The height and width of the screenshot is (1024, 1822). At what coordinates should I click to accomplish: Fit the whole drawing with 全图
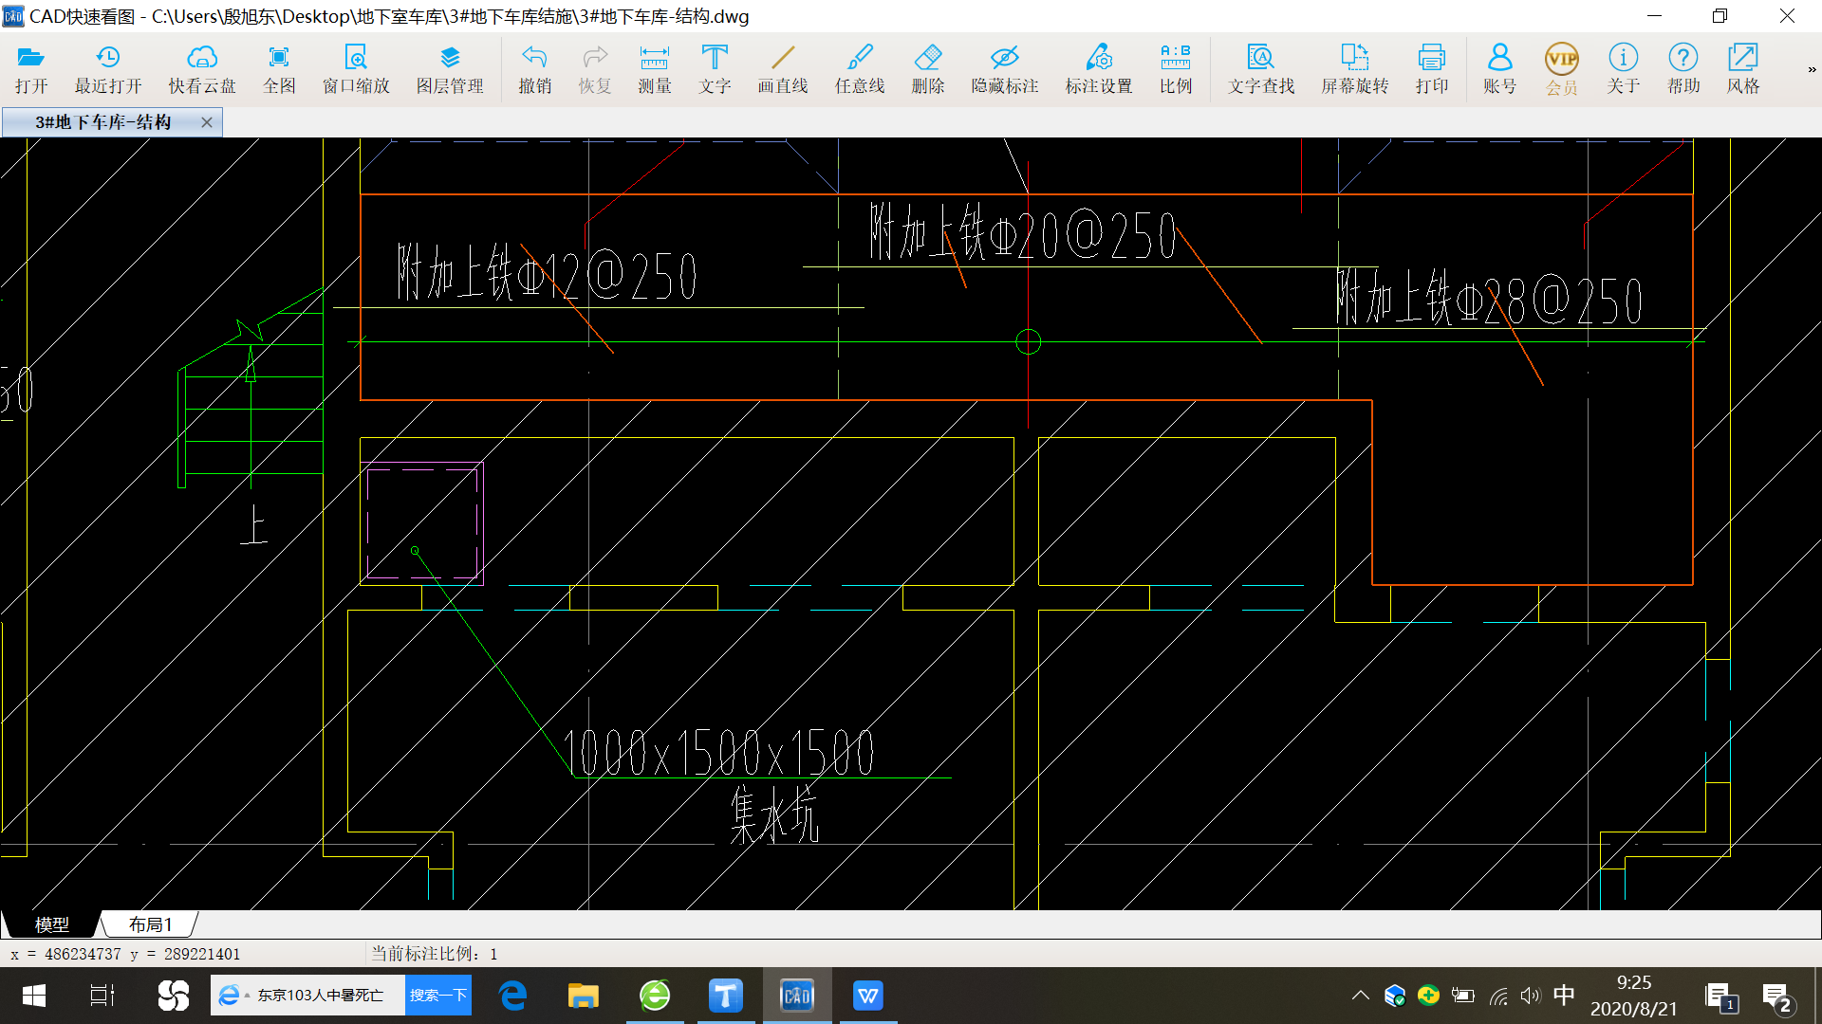[x=279, y=69]
